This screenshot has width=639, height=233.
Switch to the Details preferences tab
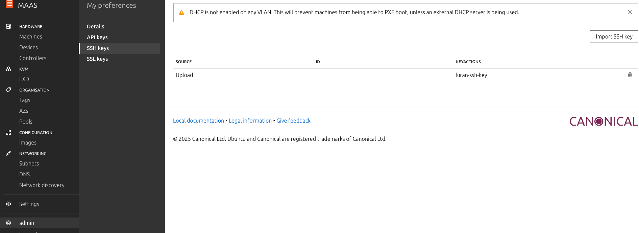[95, 26]
